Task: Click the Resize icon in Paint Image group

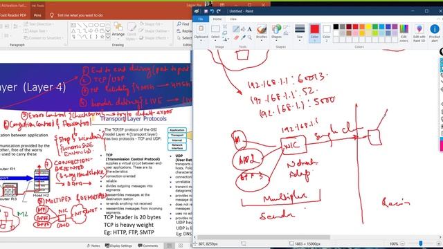Action: [x=225, y=33]
